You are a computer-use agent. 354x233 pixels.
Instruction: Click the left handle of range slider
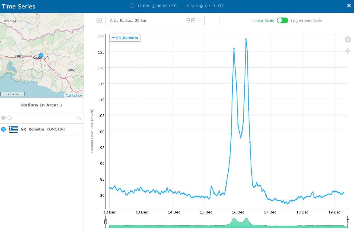point(105,222)
